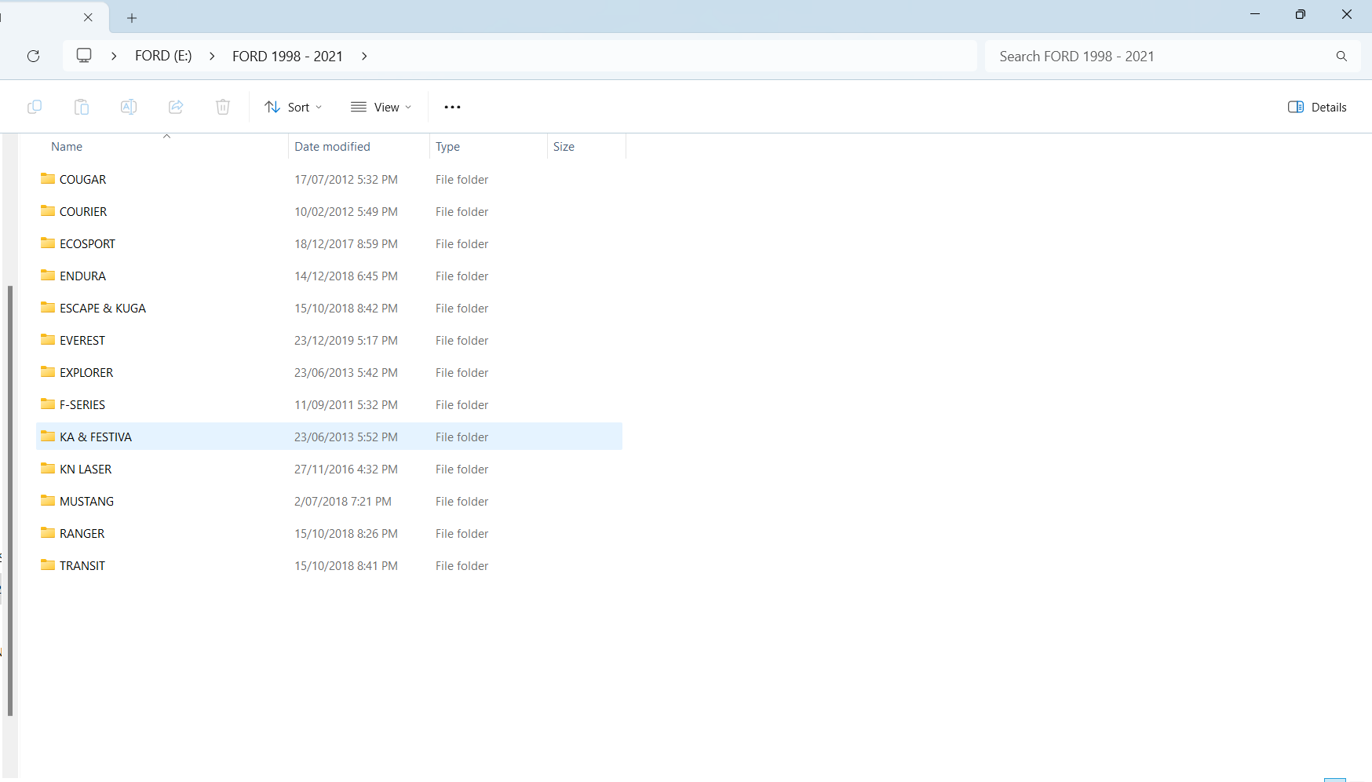Click the Copy toolbar icon
The height and width of the screenshot is (782, 1372).
(35, 107)
